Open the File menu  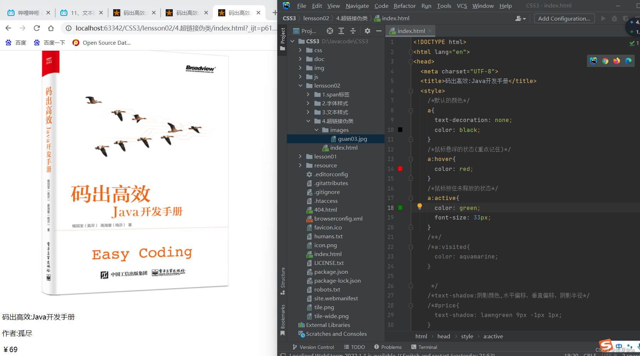tap(302, 6)
